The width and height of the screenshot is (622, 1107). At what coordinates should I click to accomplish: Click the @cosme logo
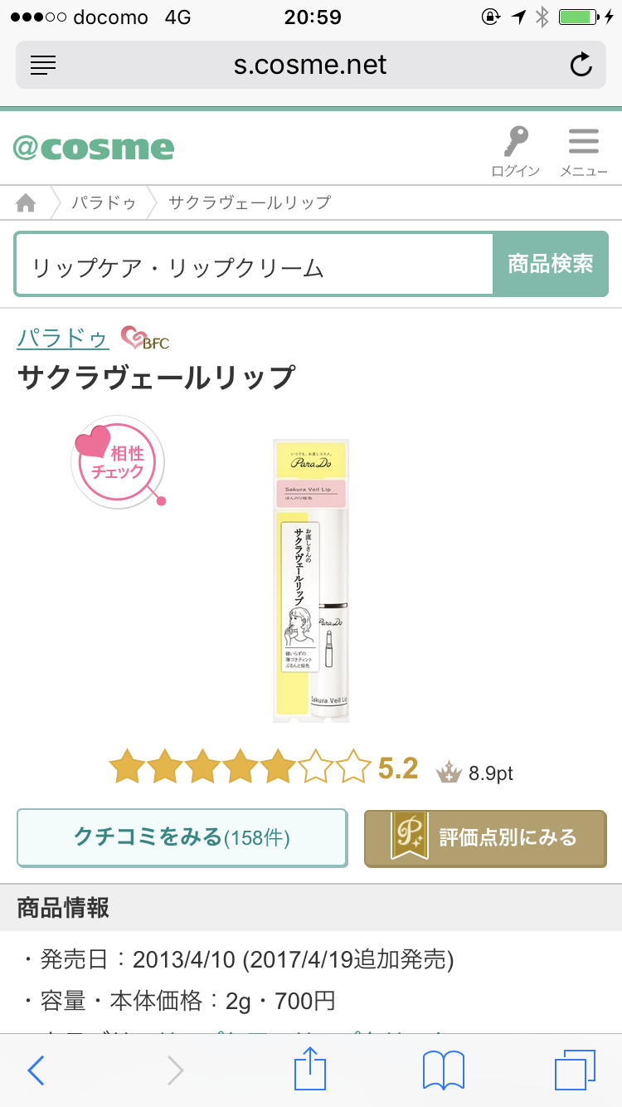coord(94,148)
